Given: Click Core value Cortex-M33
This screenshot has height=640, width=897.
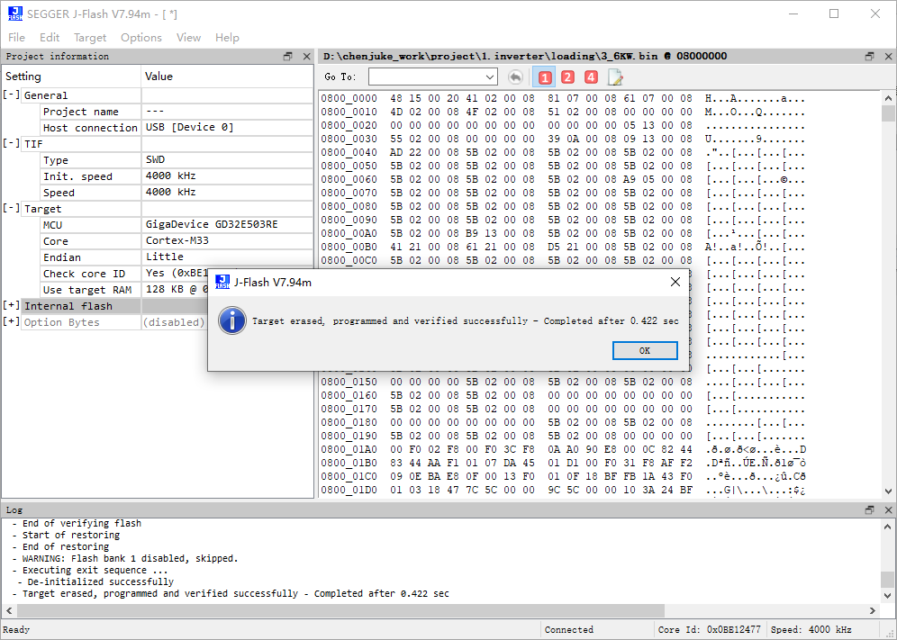Looking at the screenshot, I should 177,240.
